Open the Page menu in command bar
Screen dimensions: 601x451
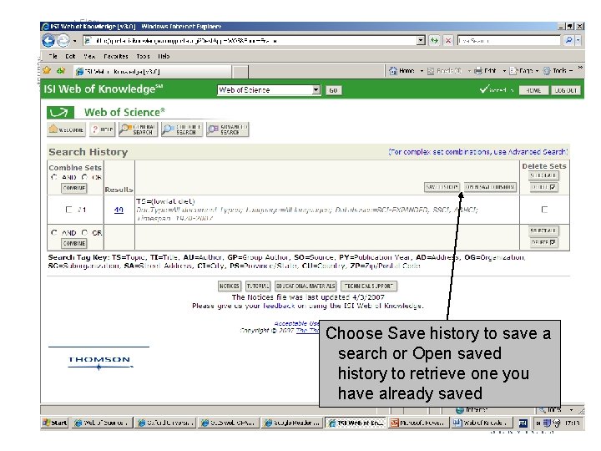pos(523,71)
